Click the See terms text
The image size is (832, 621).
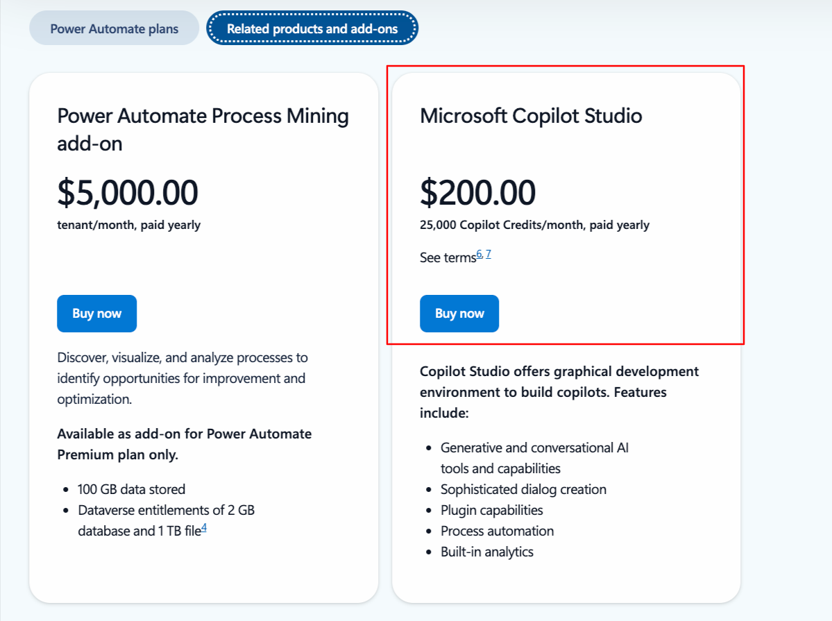tap(448, 258)
